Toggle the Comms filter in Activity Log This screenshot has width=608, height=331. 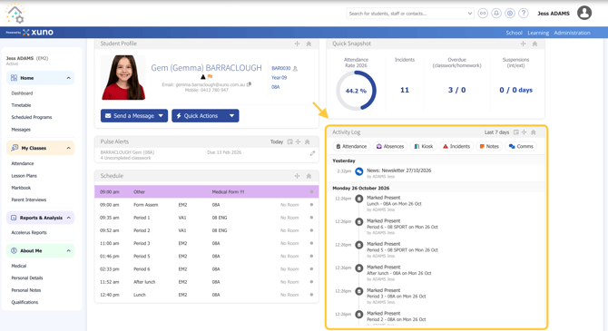(521, 147)
